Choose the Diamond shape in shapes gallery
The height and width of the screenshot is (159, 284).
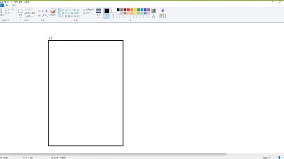[63, 13]
